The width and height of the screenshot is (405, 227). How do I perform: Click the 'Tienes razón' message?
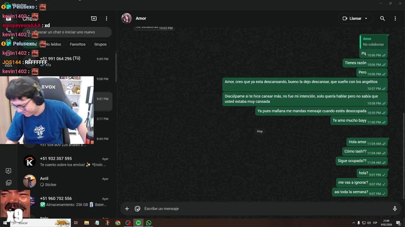tap(365, 63)
